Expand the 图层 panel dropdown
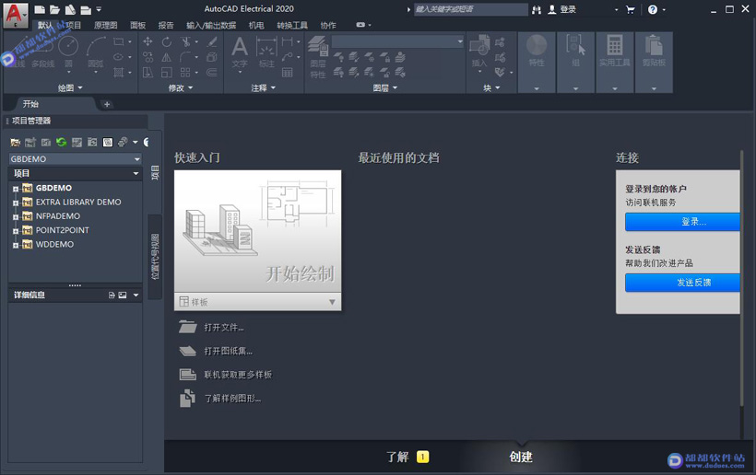This screenshot has width=756, height=475. tap(385, 87)
